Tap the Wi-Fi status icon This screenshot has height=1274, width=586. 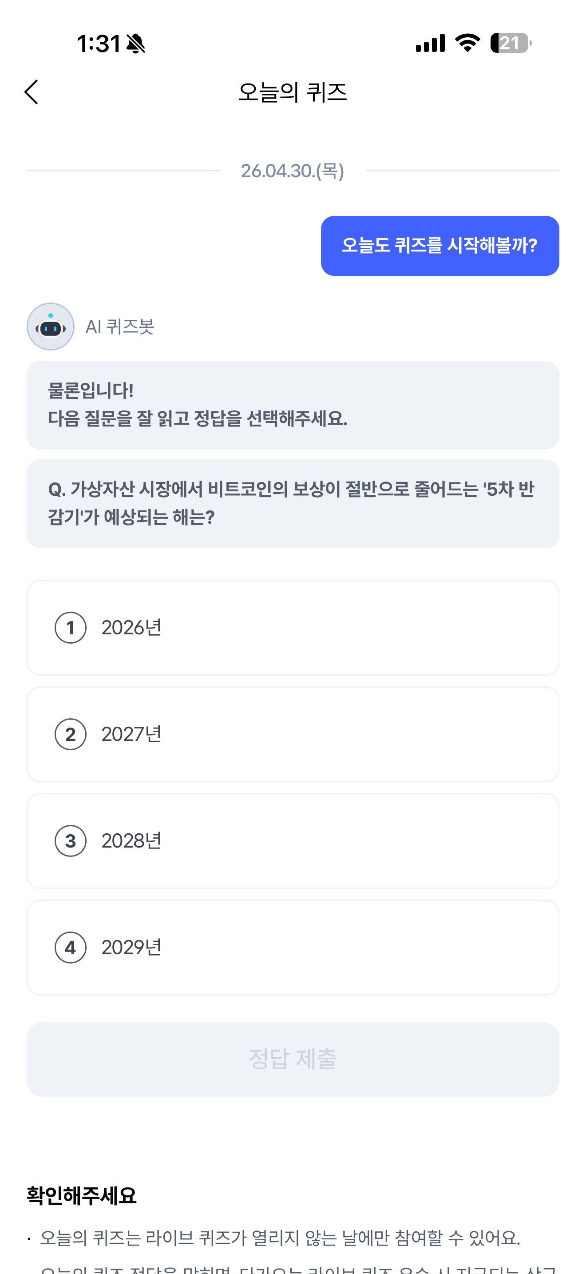[x=467, y=43]
